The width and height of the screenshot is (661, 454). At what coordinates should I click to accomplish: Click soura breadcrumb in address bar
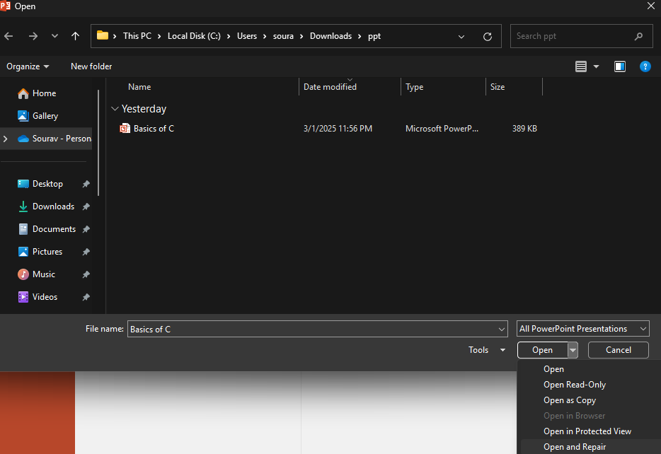[x=283, y=36]
